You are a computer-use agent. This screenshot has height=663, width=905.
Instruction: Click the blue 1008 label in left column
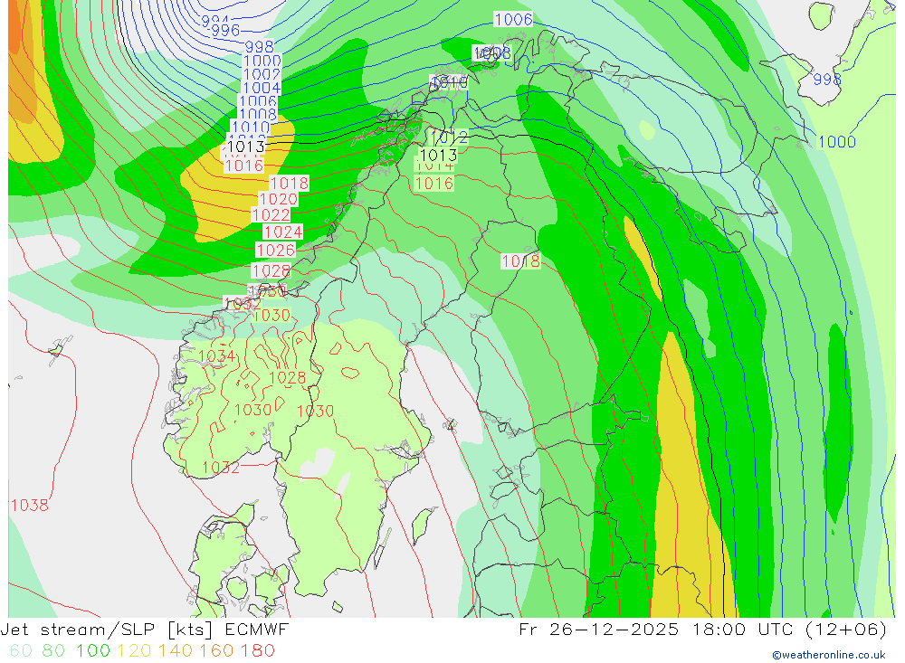257,114
